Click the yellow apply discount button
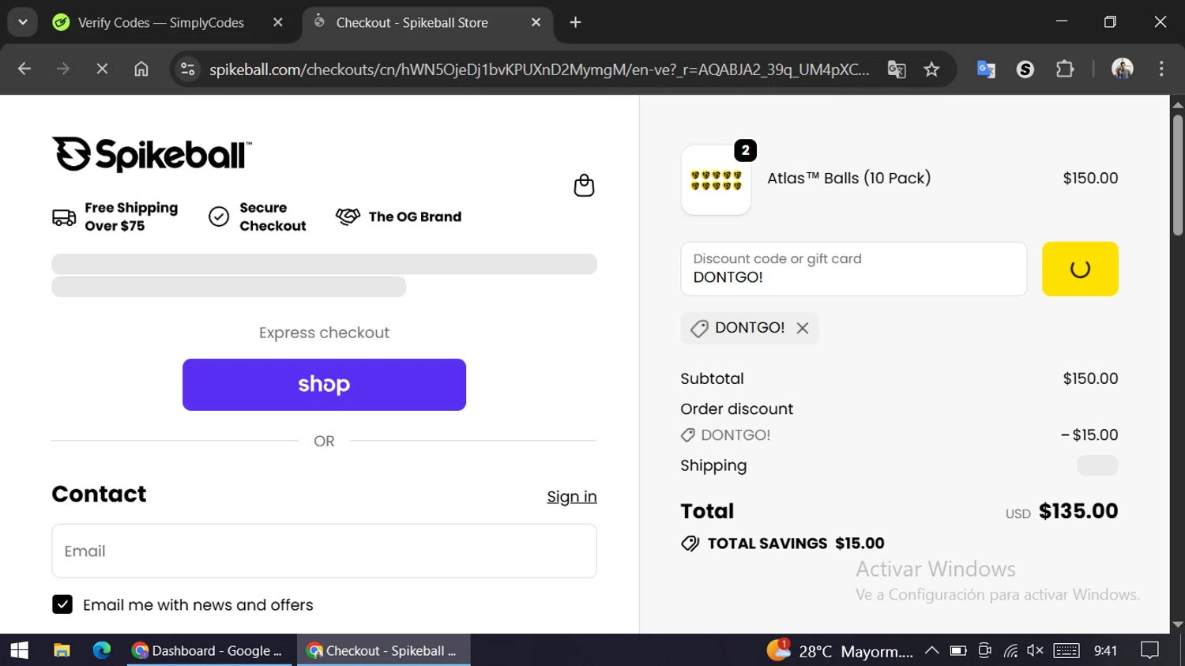This screenshot has height=666, width=1185. coord(1080,269)
